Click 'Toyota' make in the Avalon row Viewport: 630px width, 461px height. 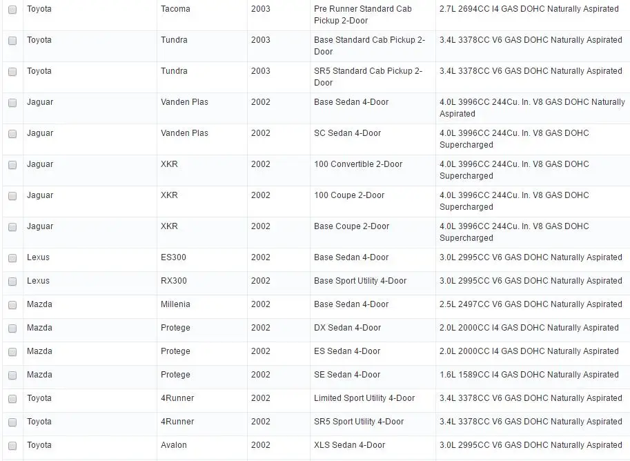pyautogui.click(x=39, y=445)
